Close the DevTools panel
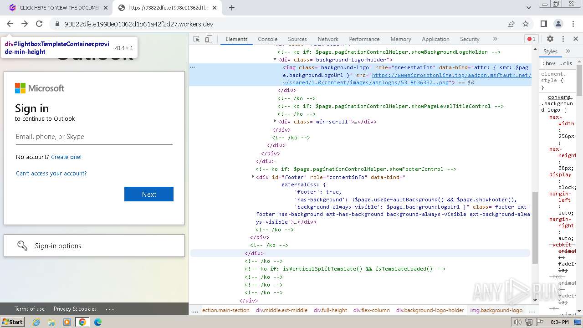The height and width of the screenshot is (328, 583). tap(576, 39)
